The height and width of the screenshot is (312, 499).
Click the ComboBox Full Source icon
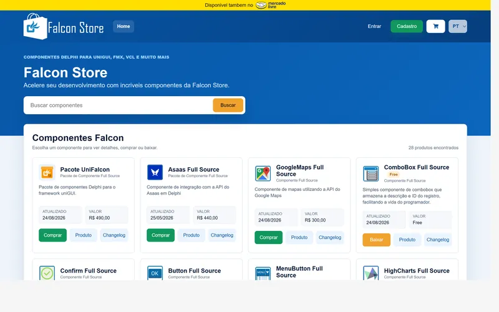(371, 173)
